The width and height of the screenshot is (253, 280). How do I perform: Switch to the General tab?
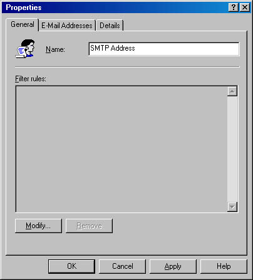[23, 24]
